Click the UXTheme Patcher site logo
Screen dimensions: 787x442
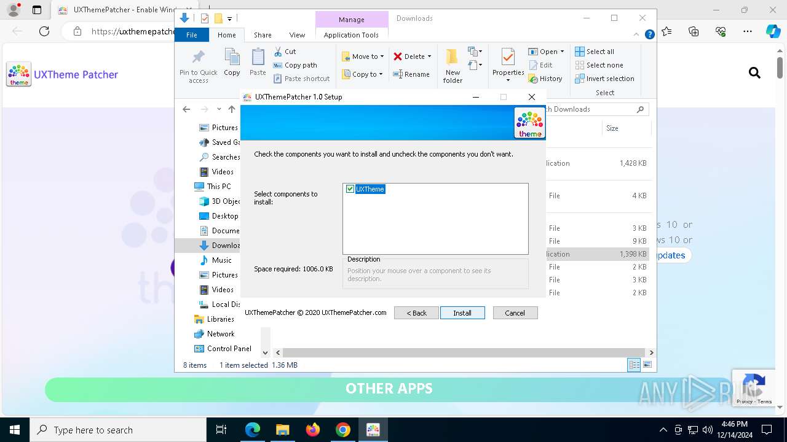tap(62, 74)
